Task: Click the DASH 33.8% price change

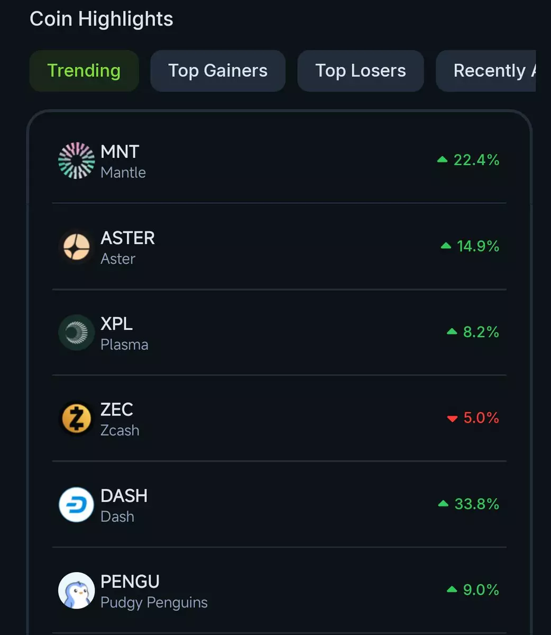Action: [x=476, y=504]
